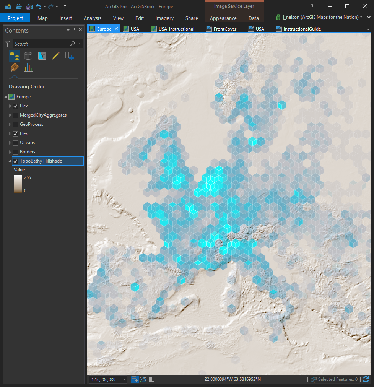This screenshot has height=387, width=374.
Task: Select List By Data Source icon
Action: (x=28, y=56)
